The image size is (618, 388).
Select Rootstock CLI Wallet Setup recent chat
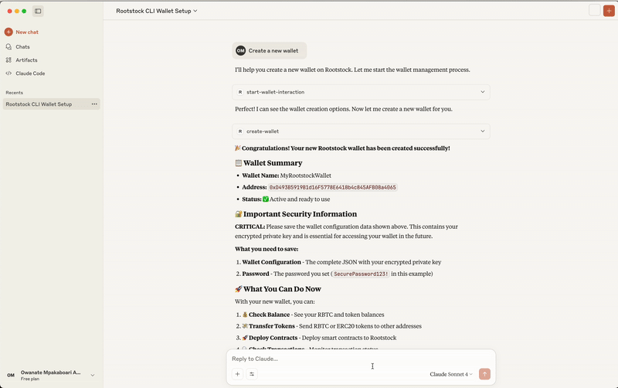point(39,104)
